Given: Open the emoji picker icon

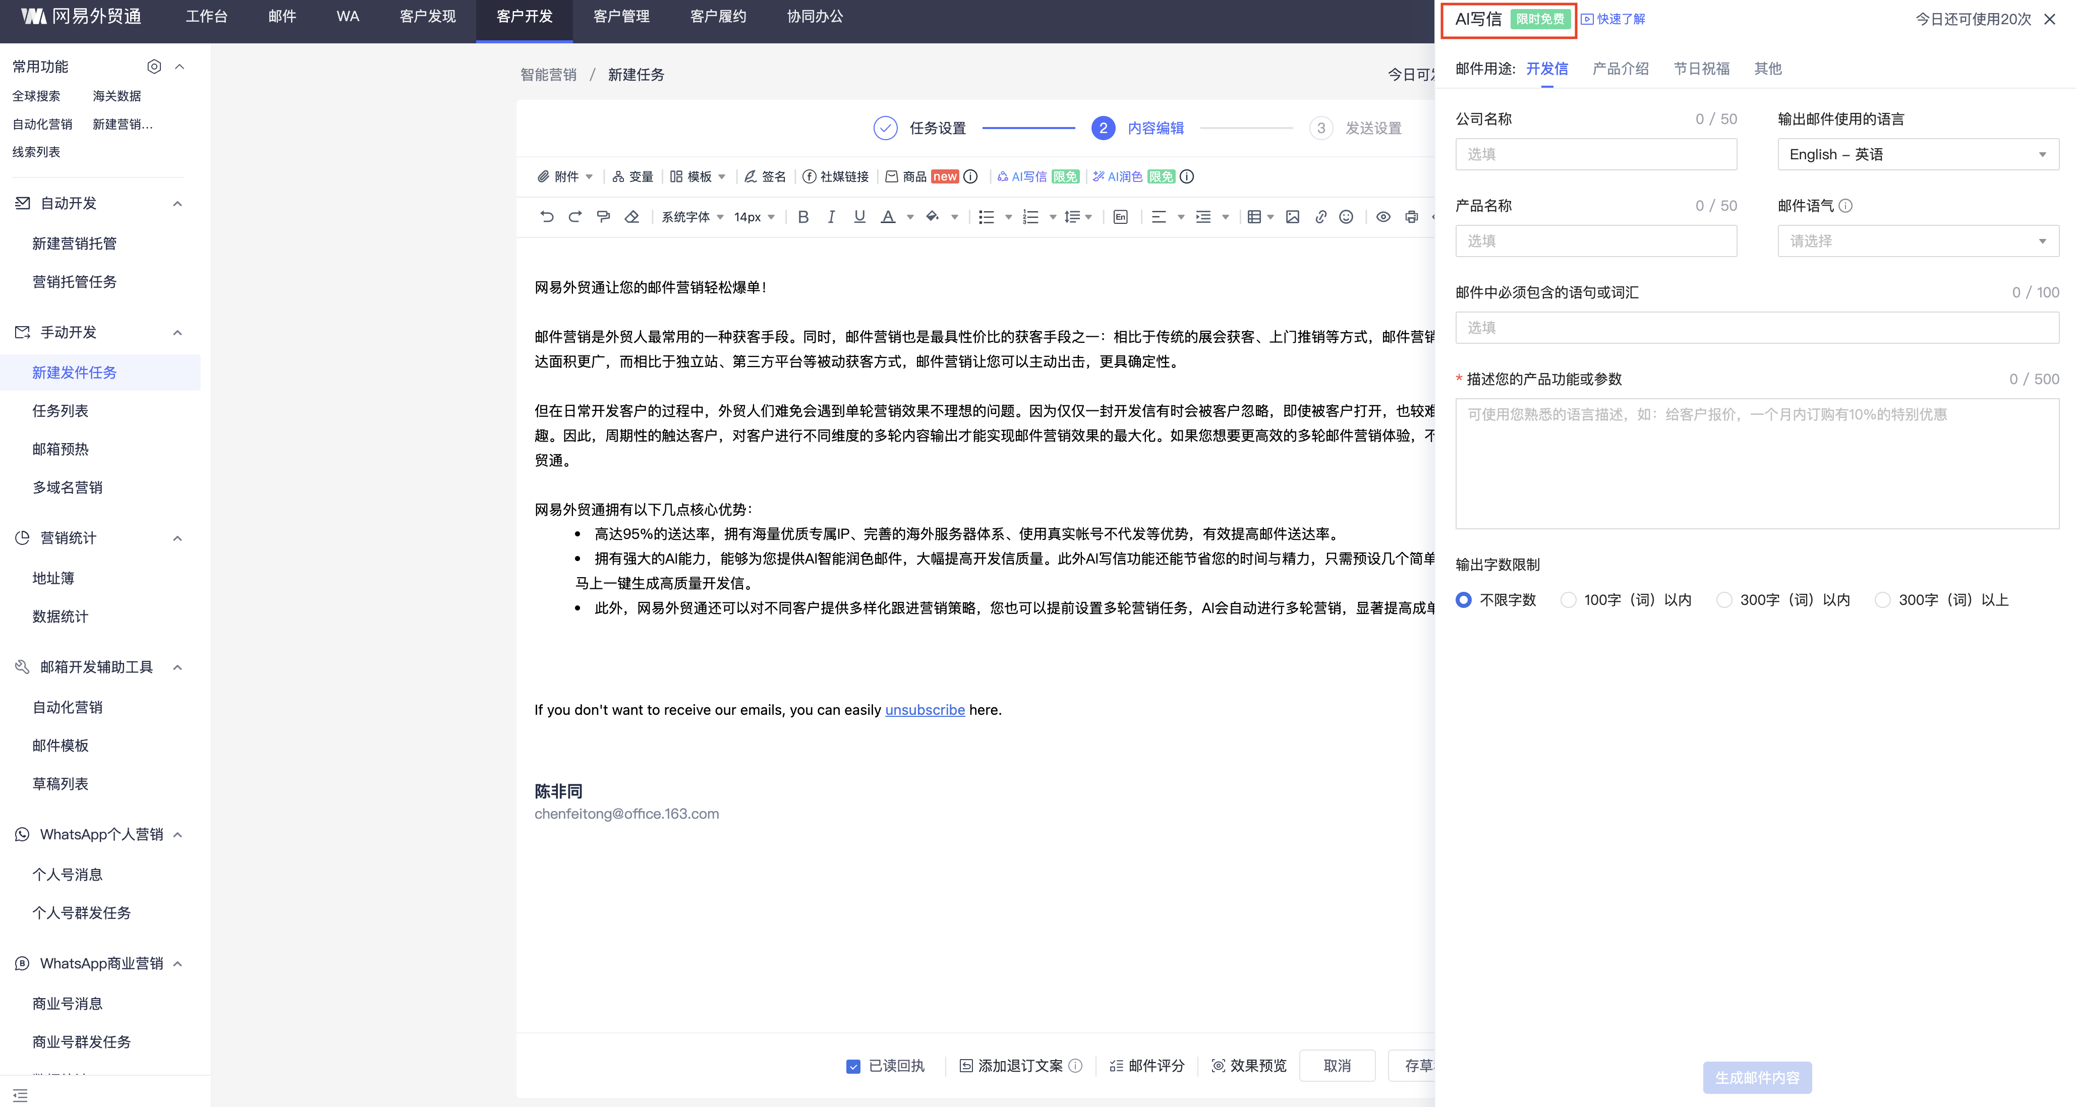Looking at the screenshot, I should (x=1346, y=217).
